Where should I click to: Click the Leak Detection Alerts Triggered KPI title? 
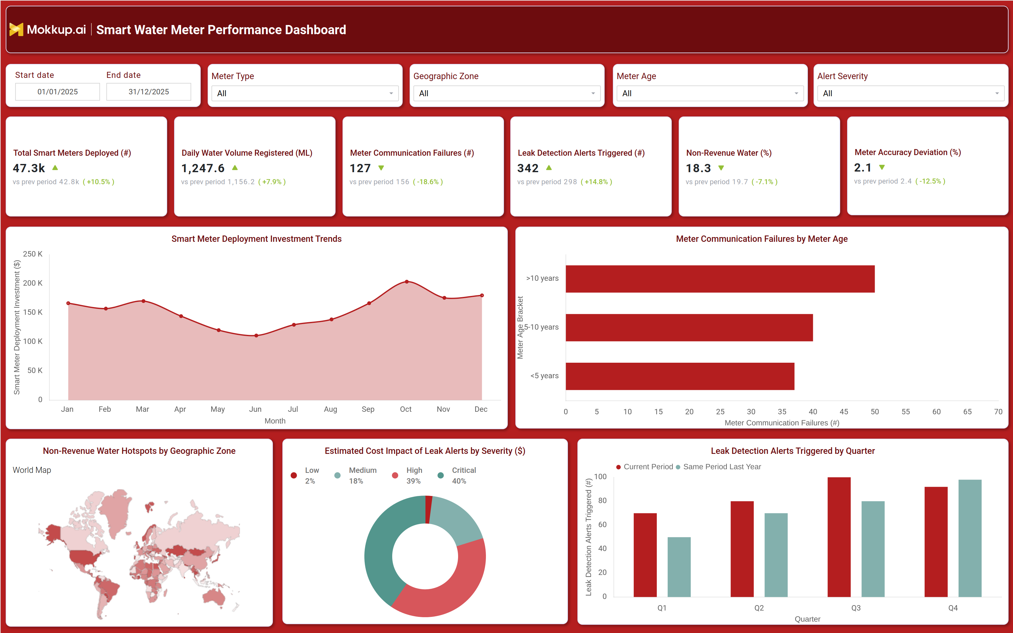click(581, 153)
